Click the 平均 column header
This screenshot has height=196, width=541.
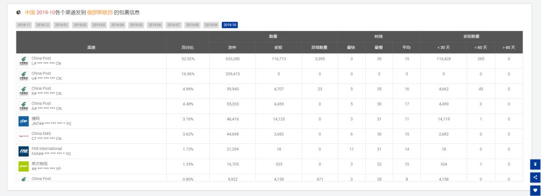(x=406, y=47)
